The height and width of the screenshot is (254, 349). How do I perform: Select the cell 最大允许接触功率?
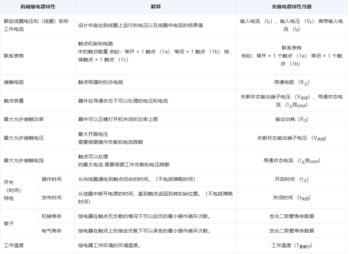[38, 120]
